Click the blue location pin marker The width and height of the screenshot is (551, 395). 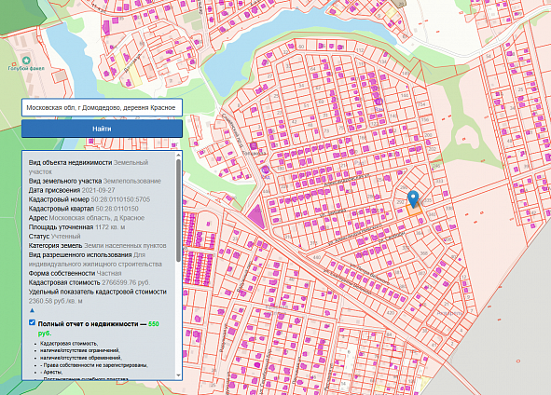click(x=414, y=198)
